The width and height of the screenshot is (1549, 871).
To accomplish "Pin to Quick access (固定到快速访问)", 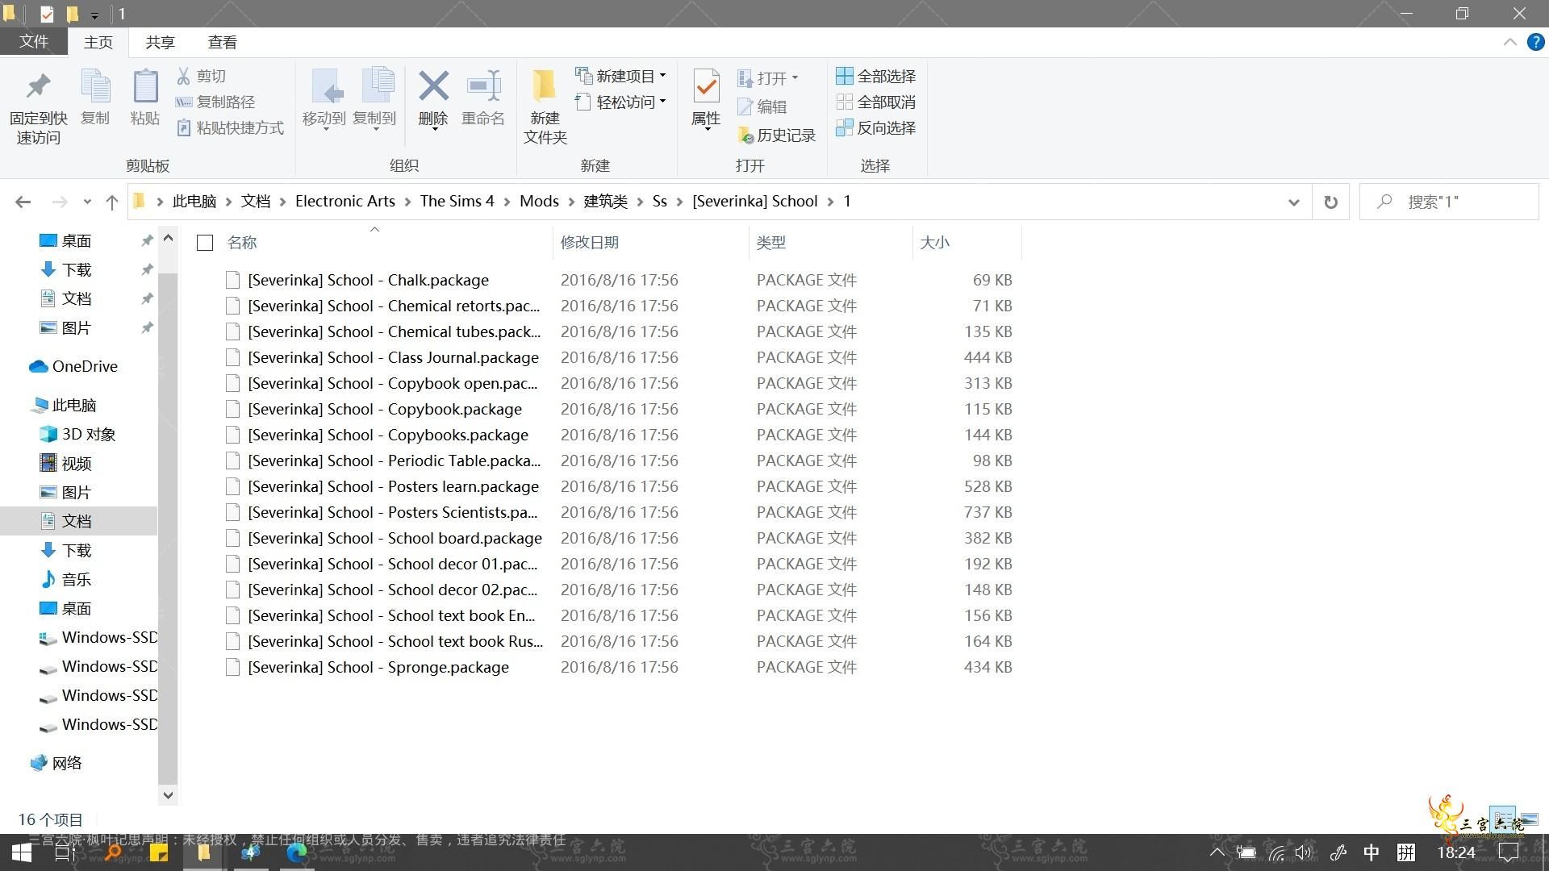I will pyautogui.click(x=38, y=108).
